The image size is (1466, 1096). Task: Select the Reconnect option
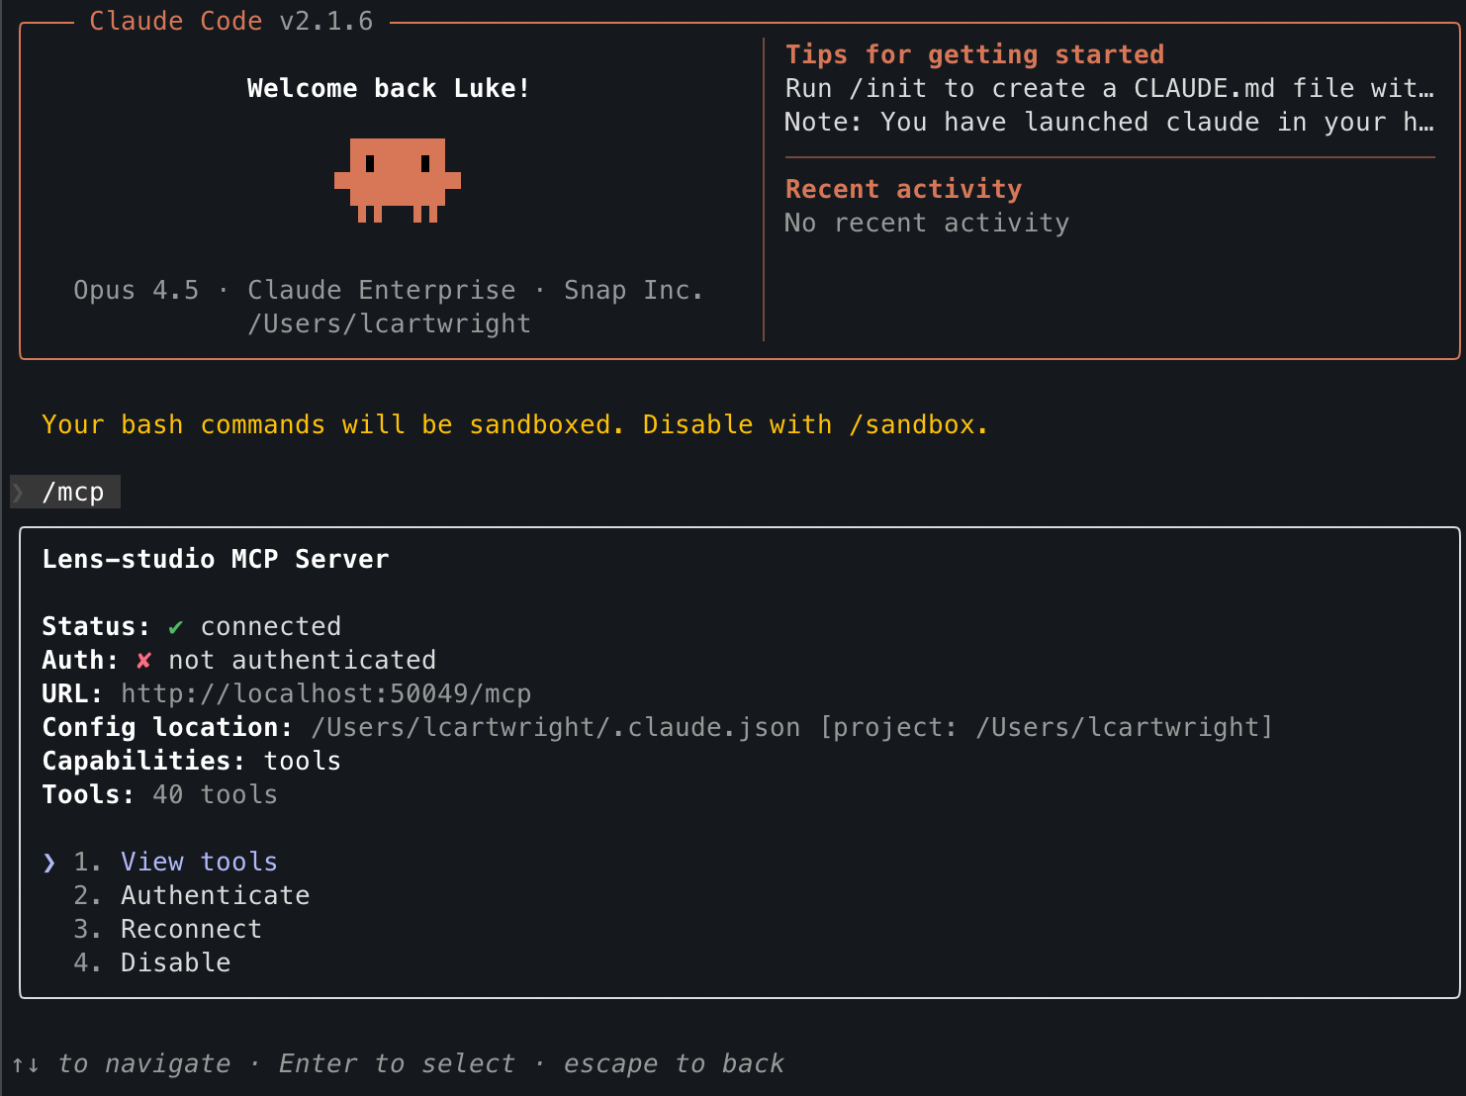(x=191, y=930)
